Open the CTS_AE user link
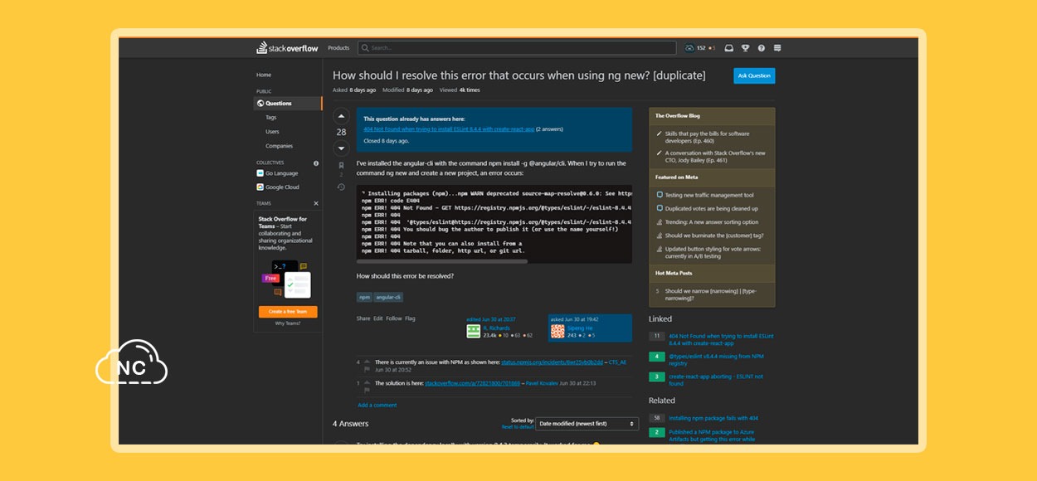This screenshot has height=481, width=1037. click(617, 362)
